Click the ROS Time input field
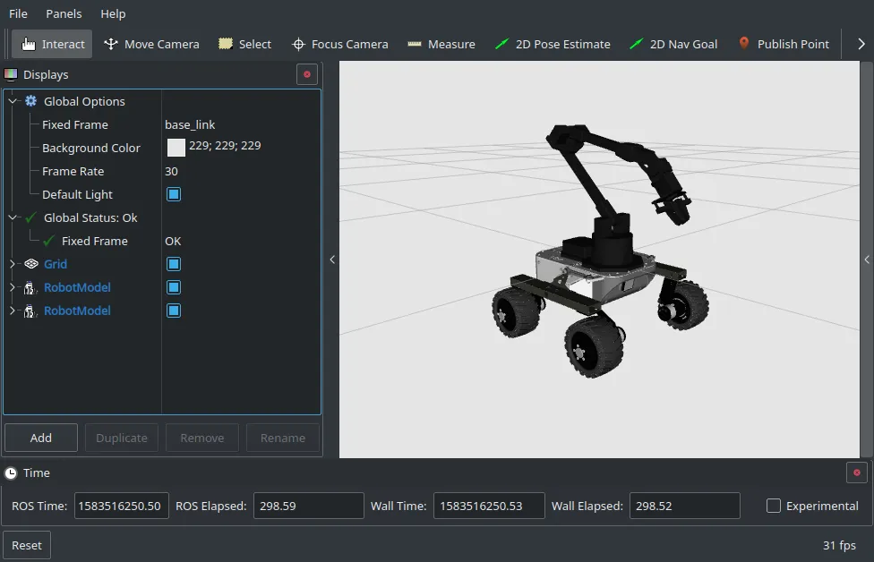The image size is (874, 562). (x=121, y=506)
